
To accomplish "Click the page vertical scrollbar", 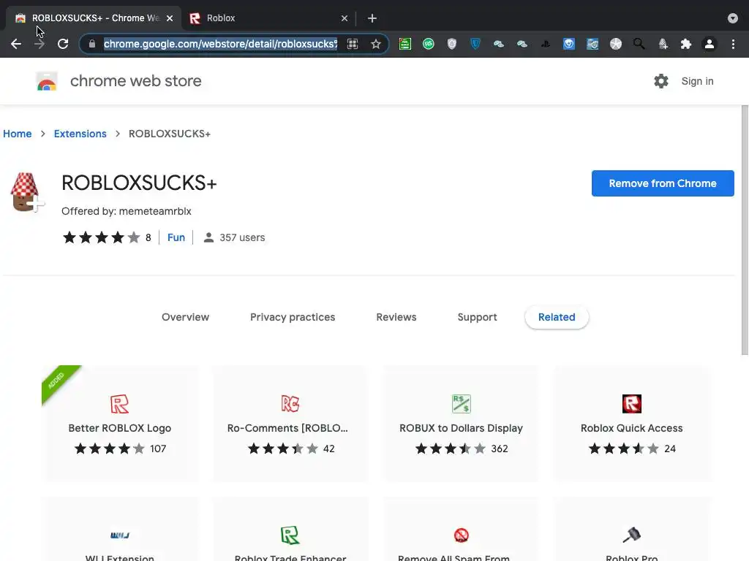I will pos(745,230).
